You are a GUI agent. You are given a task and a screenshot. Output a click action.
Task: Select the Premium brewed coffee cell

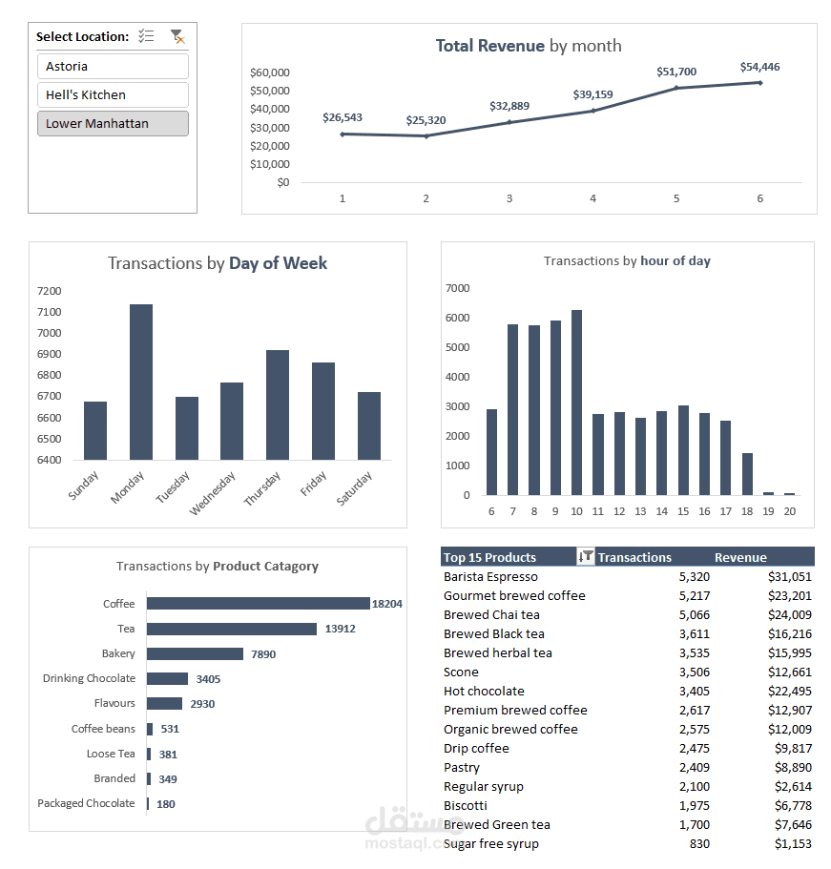coord(515,710)
